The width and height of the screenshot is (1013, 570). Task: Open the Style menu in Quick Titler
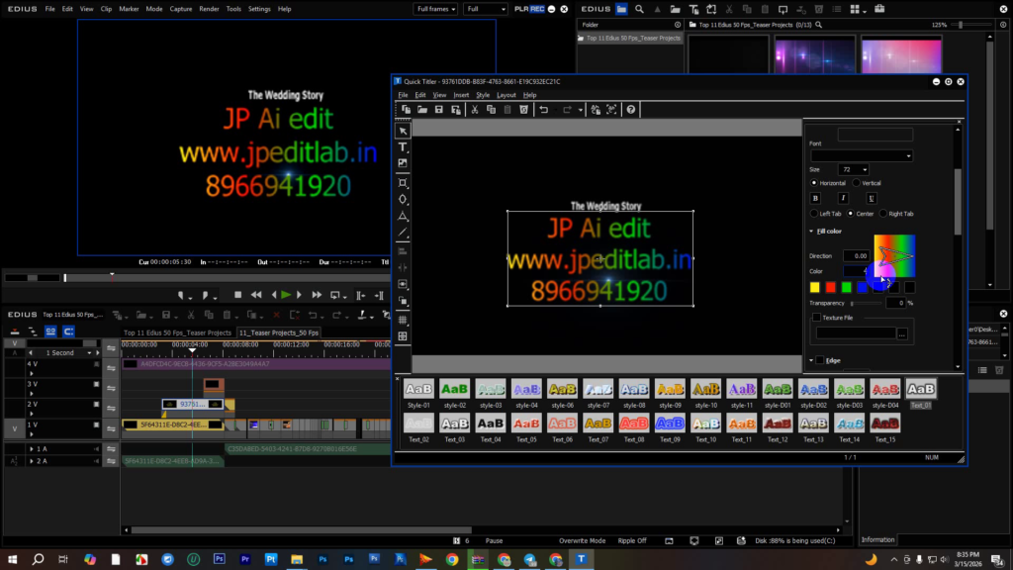click(x=483, y=95)
